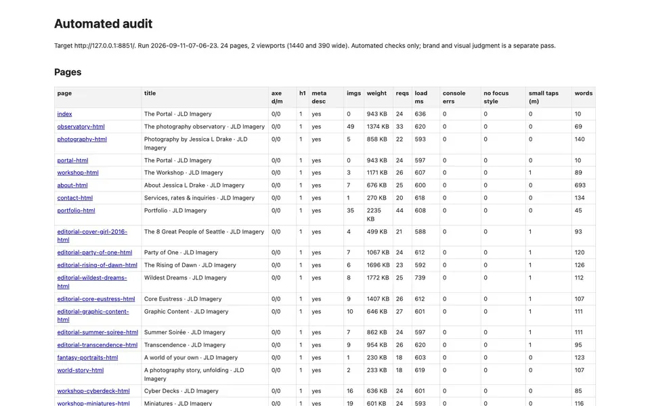Select title 'A world of your own · JLD Imagery'
650x406 pixels.
[x=191, y=357]
